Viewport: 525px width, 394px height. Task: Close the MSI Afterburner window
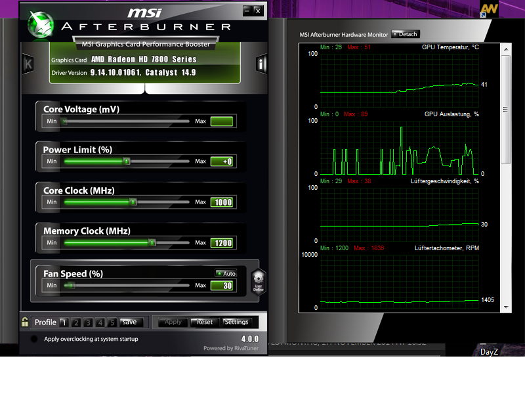(258, 11)
